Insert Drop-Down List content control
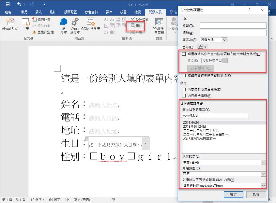This screenshot has height=203, width=276. pos(118,26)
